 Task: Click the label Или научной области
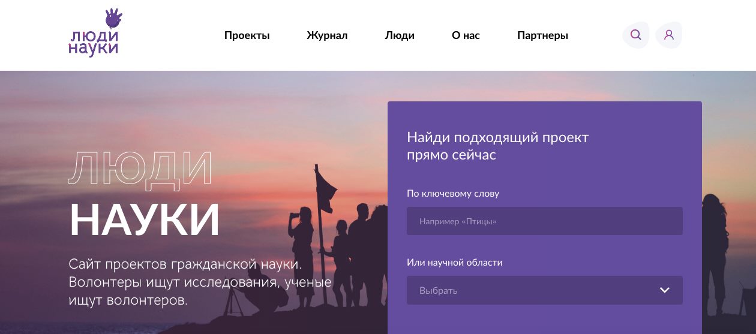455,263
